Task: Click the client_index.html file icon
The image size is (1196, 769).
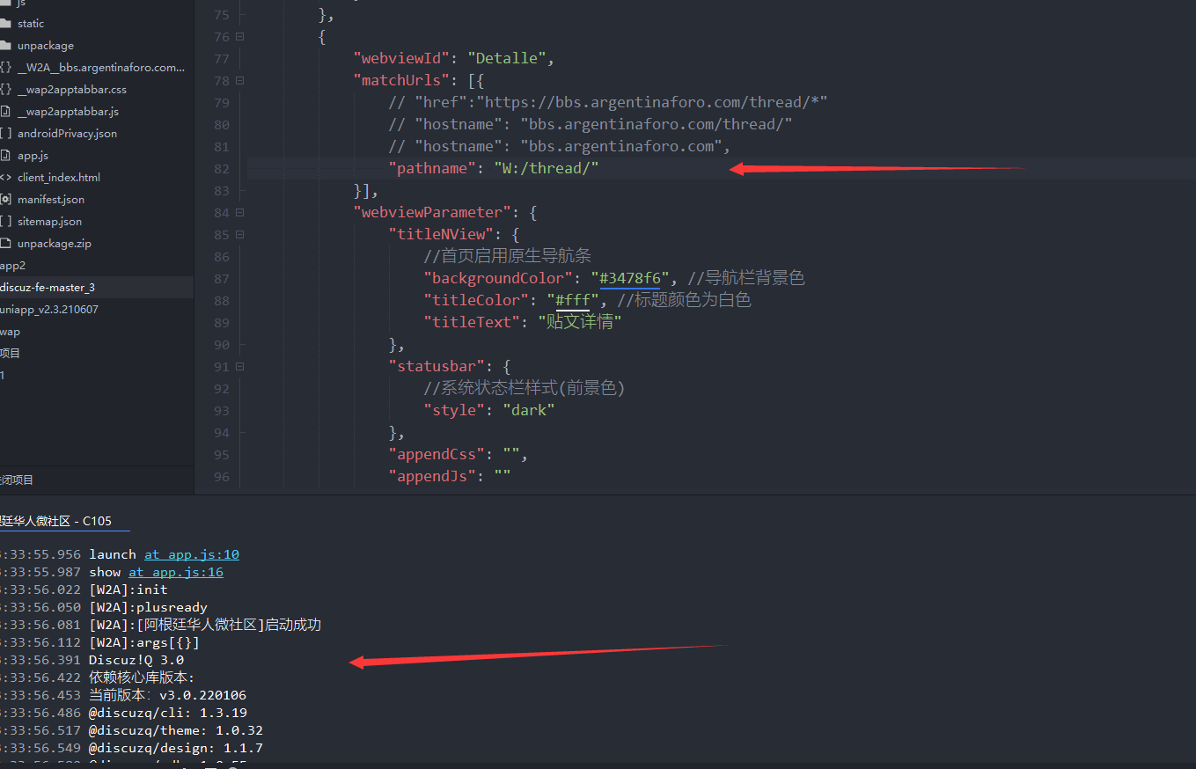Action: click(x=5, y=178)
